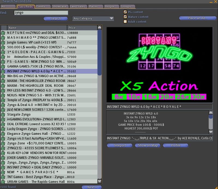
Task: Click hand icon beside GOLDEN PALACE GAMING row
Action: 3,52
